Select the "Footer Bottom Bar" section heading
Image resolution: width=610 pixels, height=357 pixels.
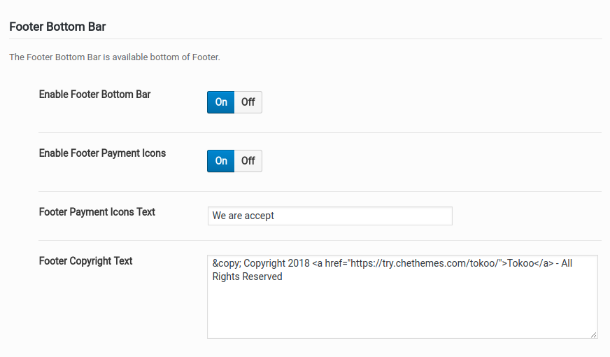pos(57,27)
